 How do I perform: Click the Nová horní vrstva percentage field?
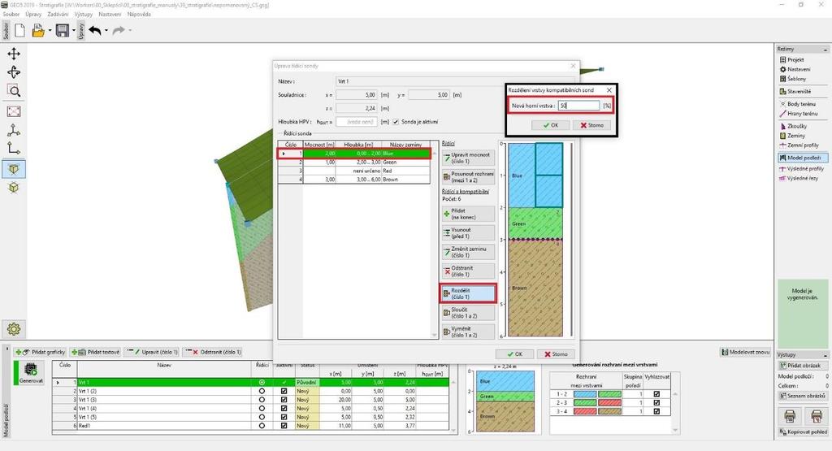[578, 106]
